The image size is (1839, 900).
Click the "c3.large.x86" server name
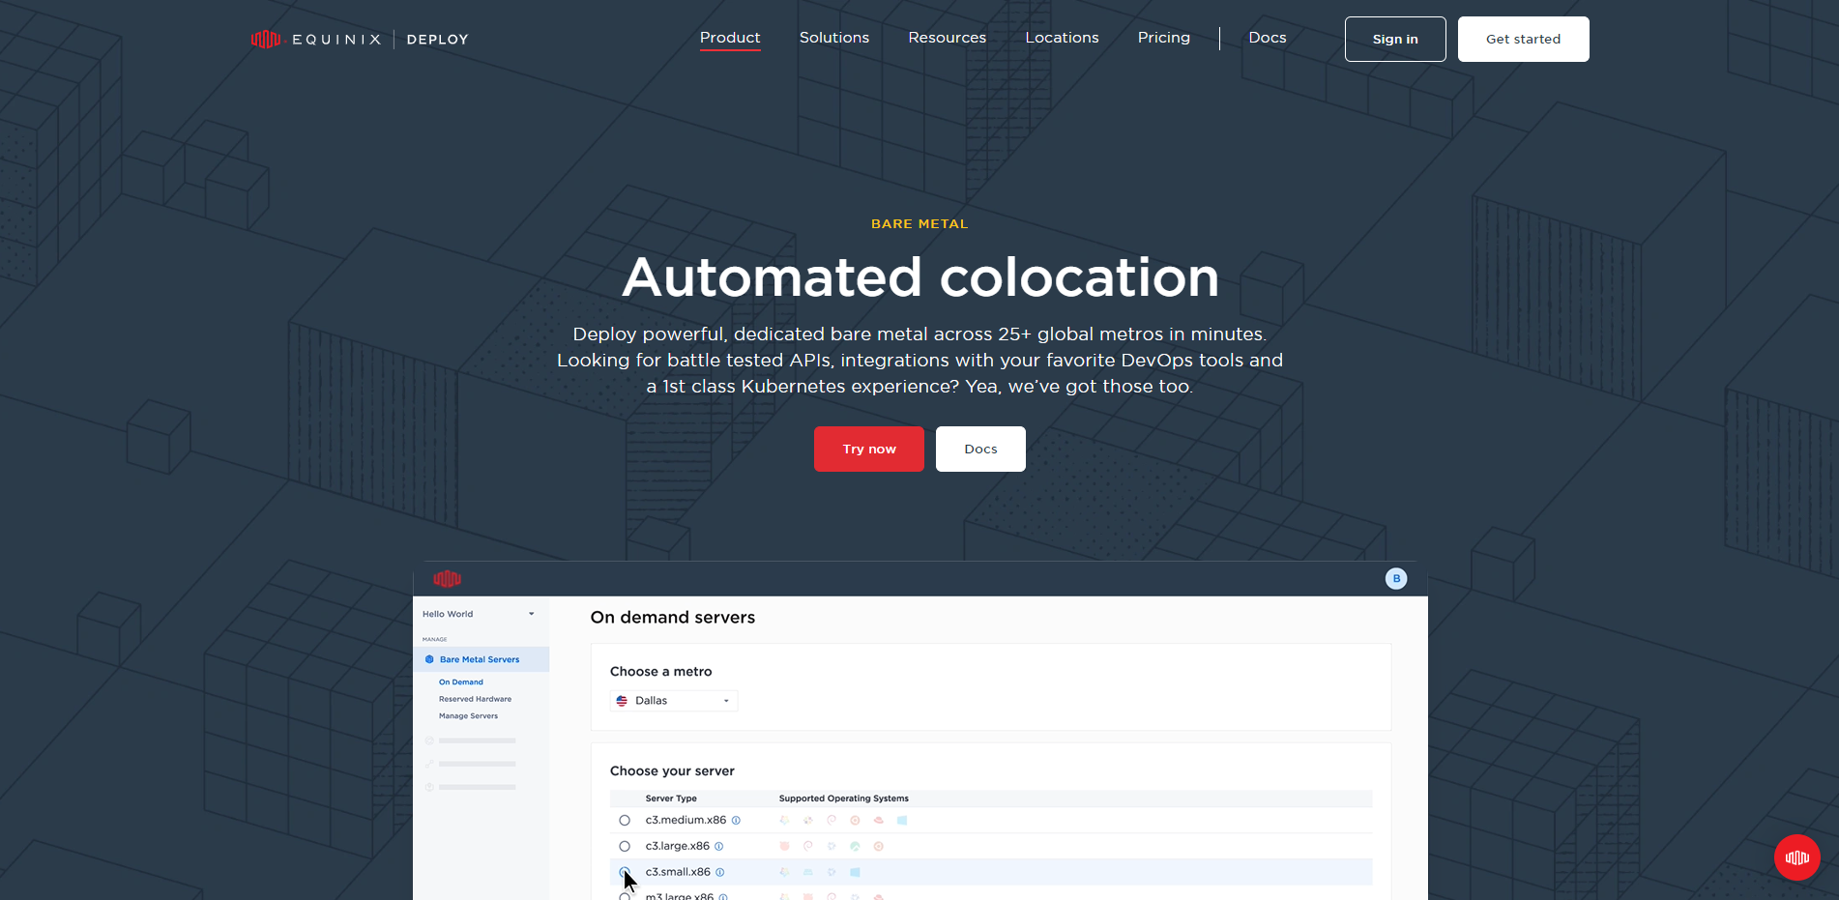pyautogui.click(x=678, y=846)
